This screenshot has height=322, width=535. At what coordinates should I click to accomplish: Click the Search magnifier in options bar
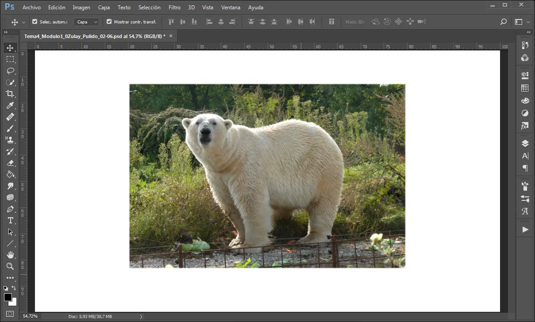click(x=503, y=22)
